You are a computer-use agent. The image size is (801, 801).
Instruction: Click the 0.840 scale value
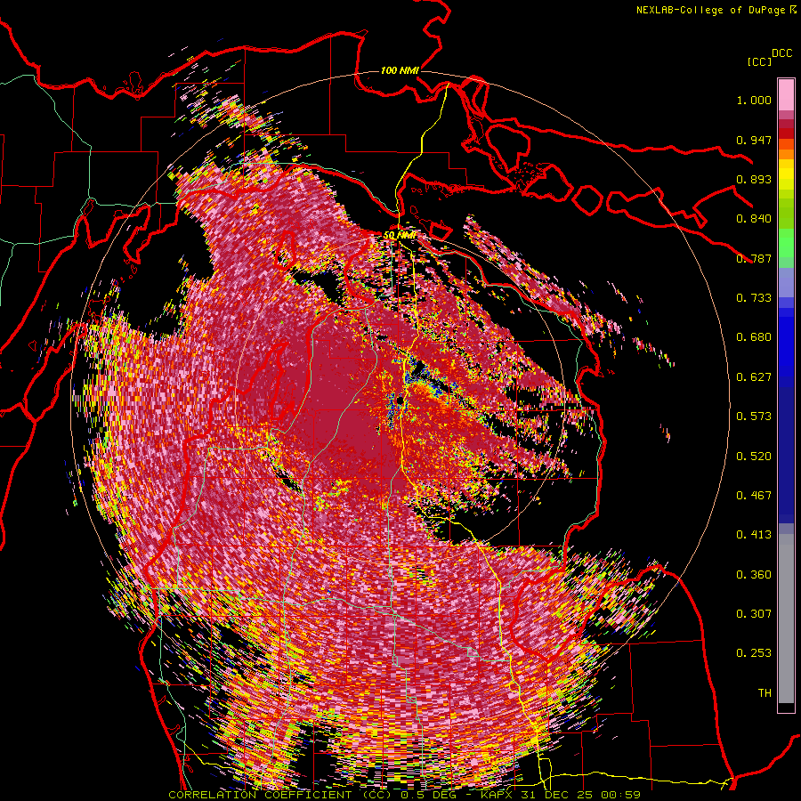coord(754,219)
